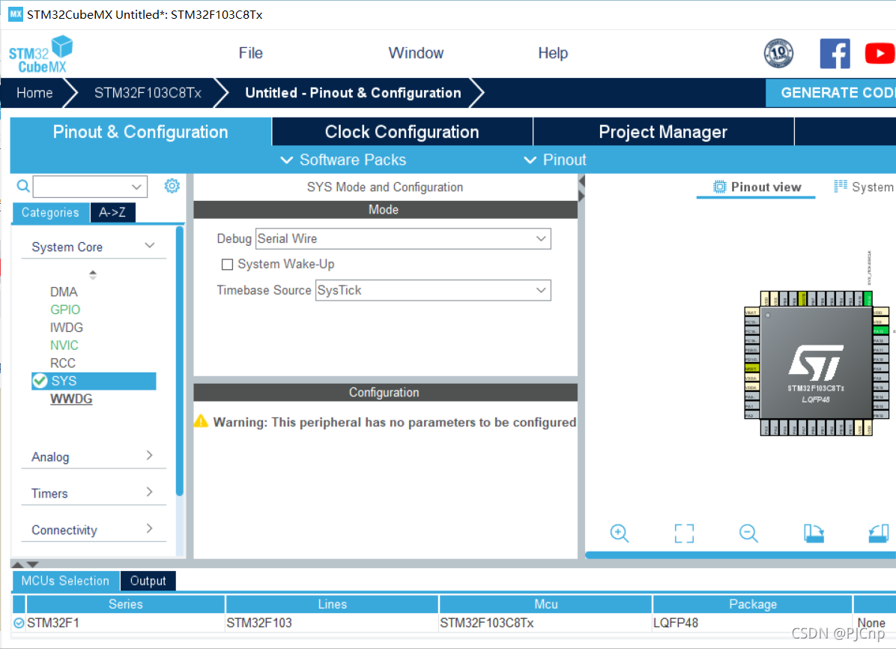The height and width of the screenshot is (649, 896).
Task: Switch to the A->Z tab
Action: pos(112,212)
